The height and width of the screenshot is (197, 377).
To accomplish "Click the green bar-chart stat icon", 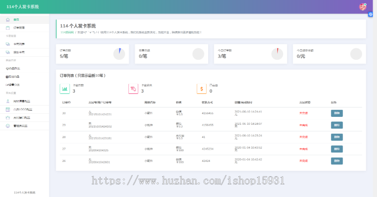I will click(x=65, y=88).
